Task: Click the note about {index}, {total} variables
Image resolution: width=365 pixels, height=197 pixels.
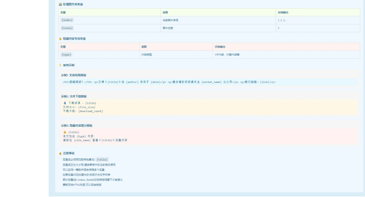Action: pos(92,180)
